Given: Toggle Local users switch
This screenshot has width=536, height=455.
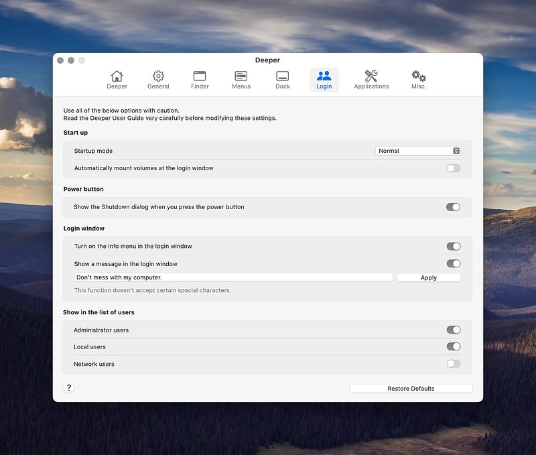Looking at the screenshot, I should click(x=454, y=346).
